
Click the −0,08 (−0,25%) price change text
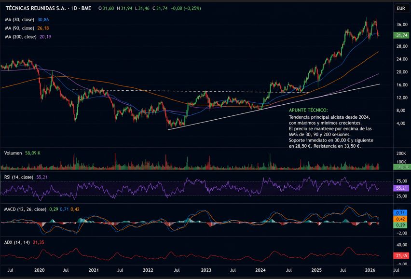186,8
